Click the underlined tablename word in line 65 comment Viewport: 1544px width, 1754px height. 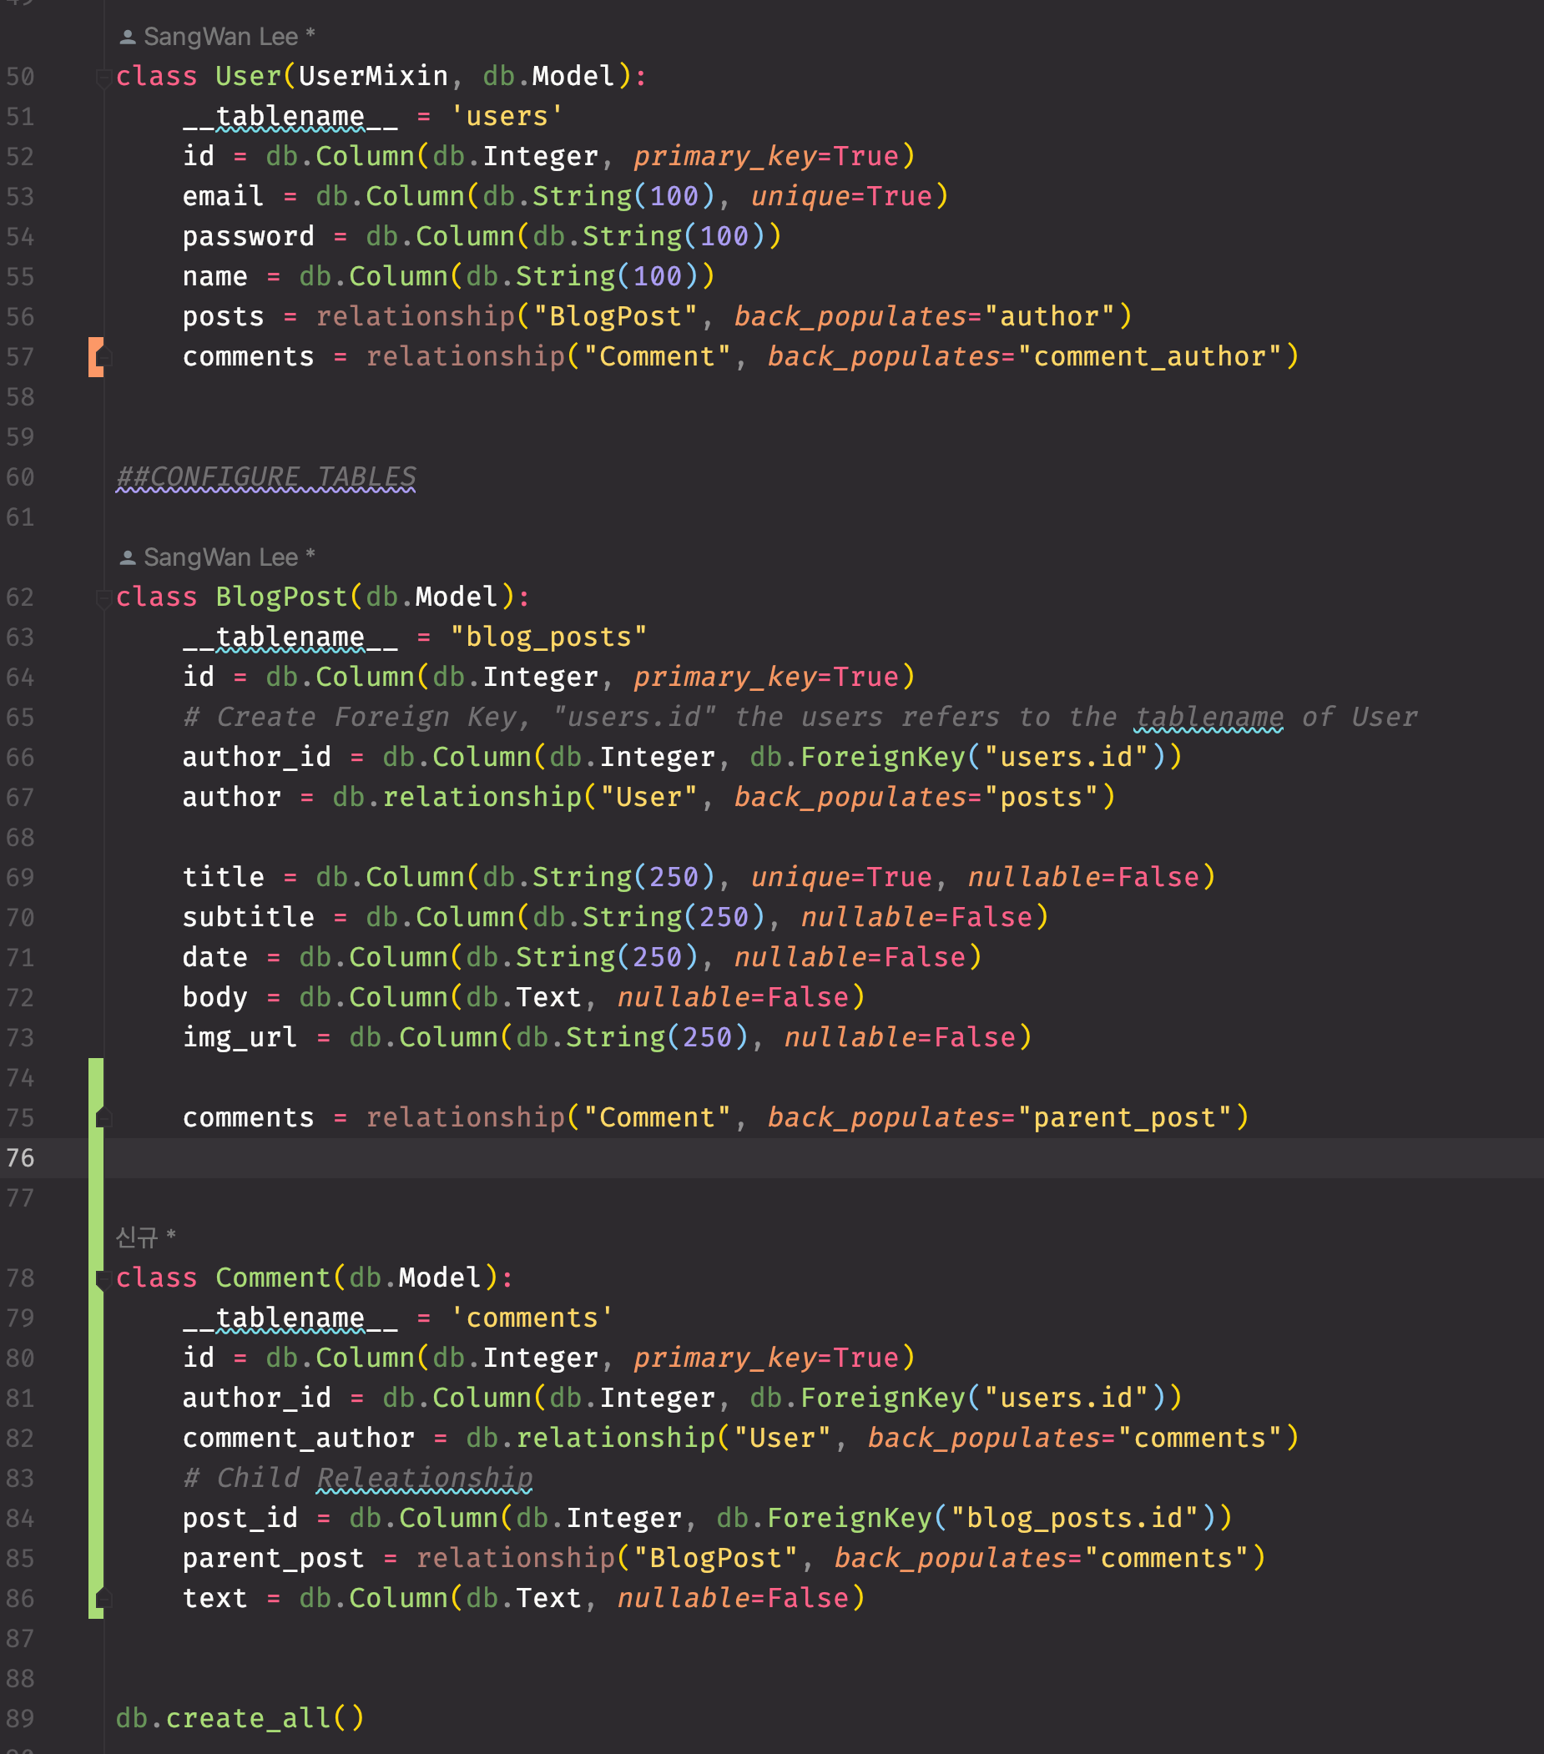[x=1208, y=718]
